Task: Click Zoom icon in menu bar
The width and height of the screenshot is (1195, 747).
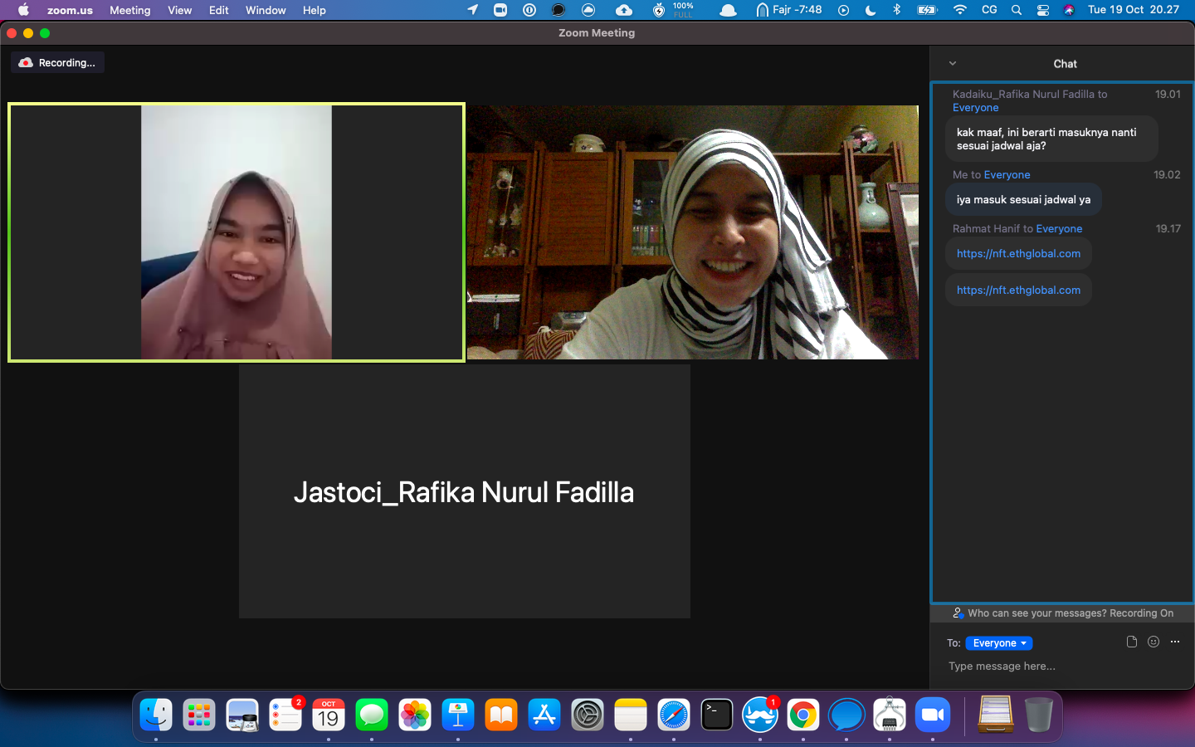Action: click(500, 10)
